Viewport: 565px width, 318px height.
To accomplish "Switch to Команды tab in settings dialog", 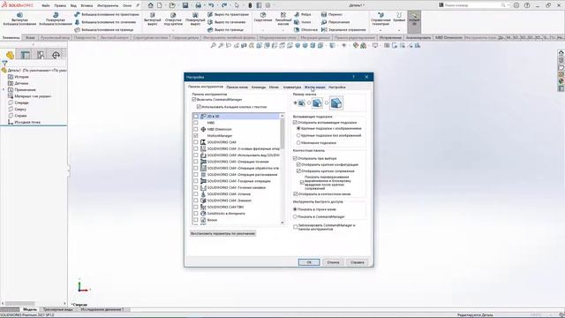I will pos(259,87).
